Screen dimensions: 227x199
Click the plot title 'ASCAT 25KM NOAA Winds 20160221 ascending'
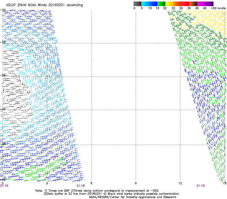click(44, 5)
